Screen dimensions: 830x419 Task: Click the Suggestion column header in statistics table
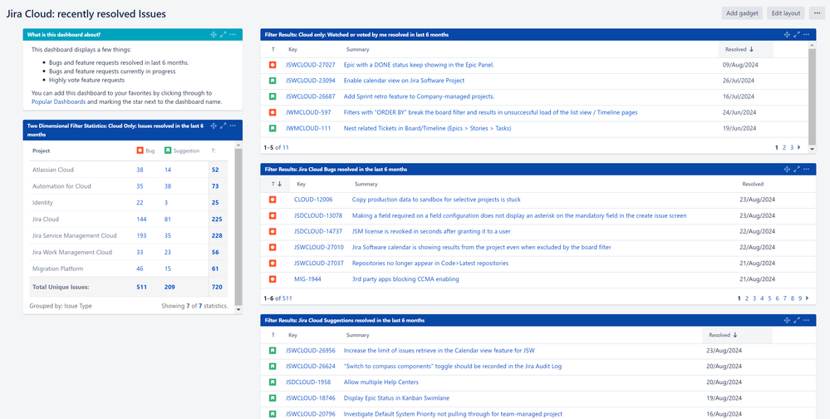coord(182,150)
